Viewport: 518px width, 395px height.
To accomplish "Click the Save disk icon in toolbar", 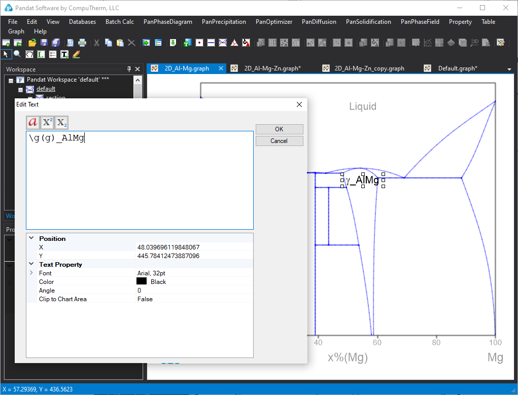I will coord(44,43).
